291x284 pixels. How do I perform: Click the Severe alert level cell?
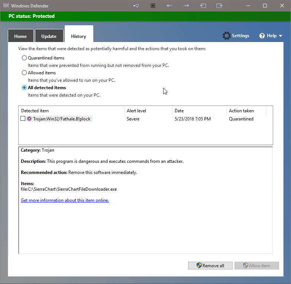(133, 119)
